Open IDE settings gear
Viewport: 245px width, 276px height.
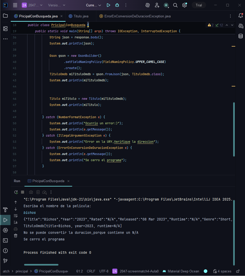tap(185, 5)
